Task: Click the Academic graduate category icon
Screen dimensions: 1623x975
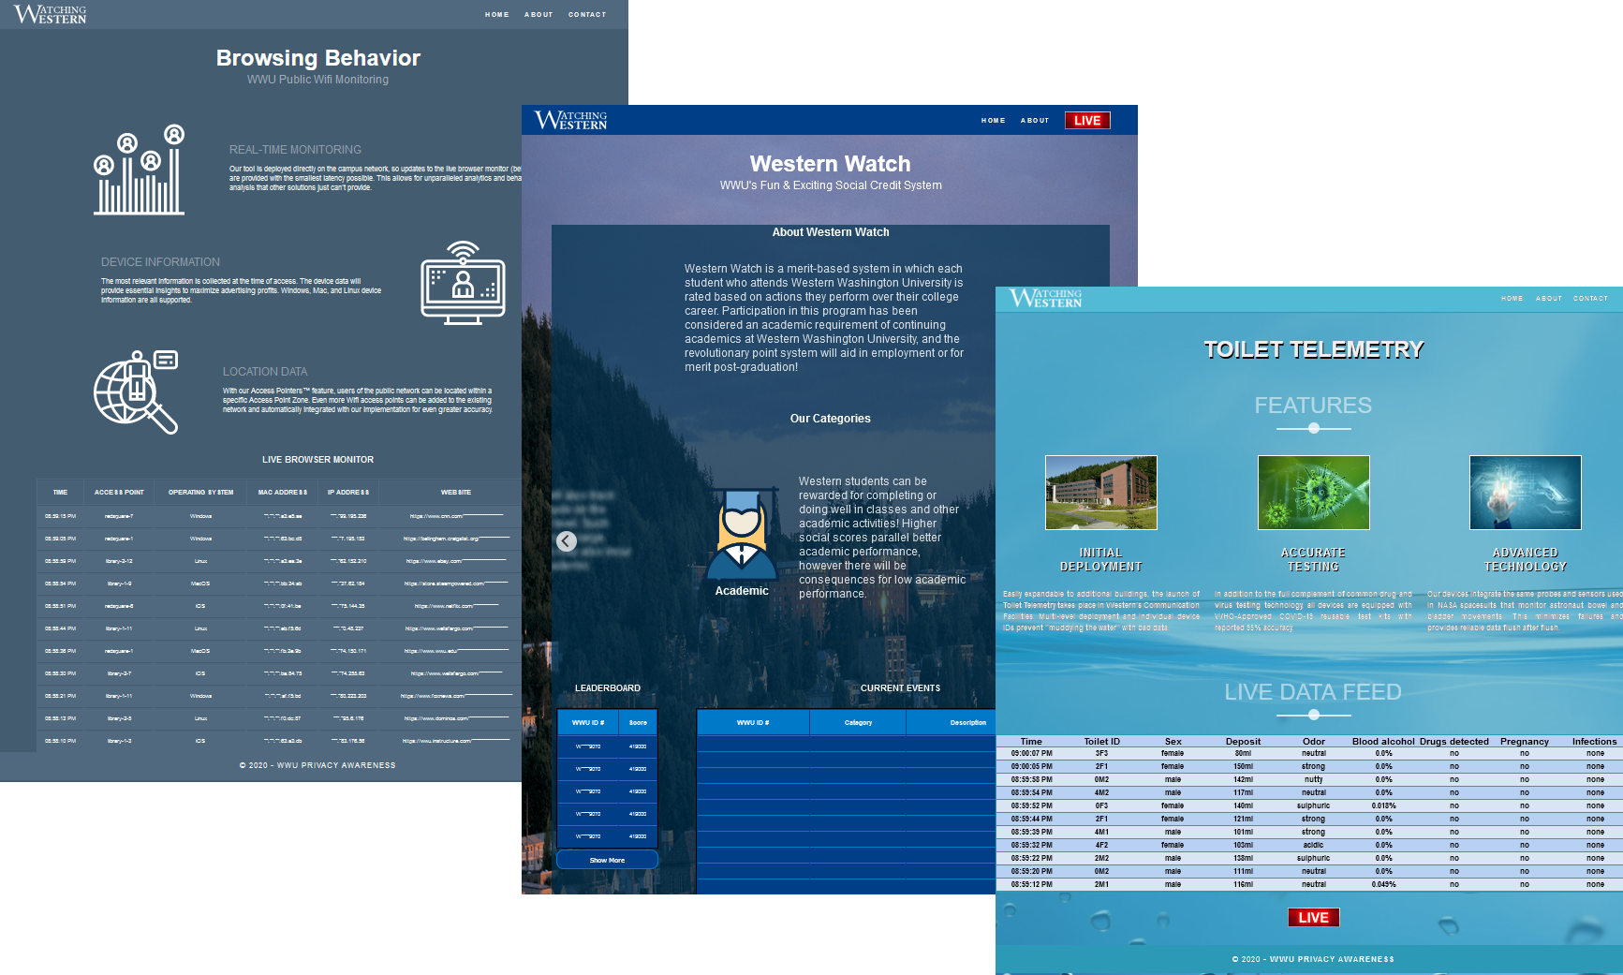Action: pyautogui.click(x=742, y=534)
